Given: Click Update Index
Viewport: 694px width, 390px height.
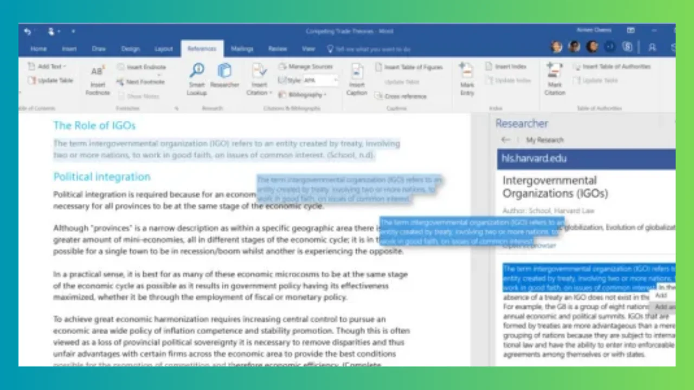Looking at the screenshot, I should tap(508, 81).
